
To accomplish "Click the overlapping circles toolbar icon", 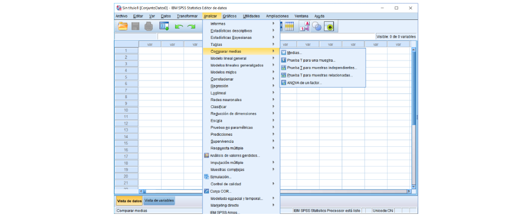I will pyautogui.click(x=317, y=27).
